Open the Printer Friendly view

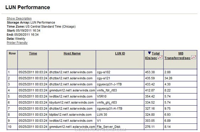(17, 43)
